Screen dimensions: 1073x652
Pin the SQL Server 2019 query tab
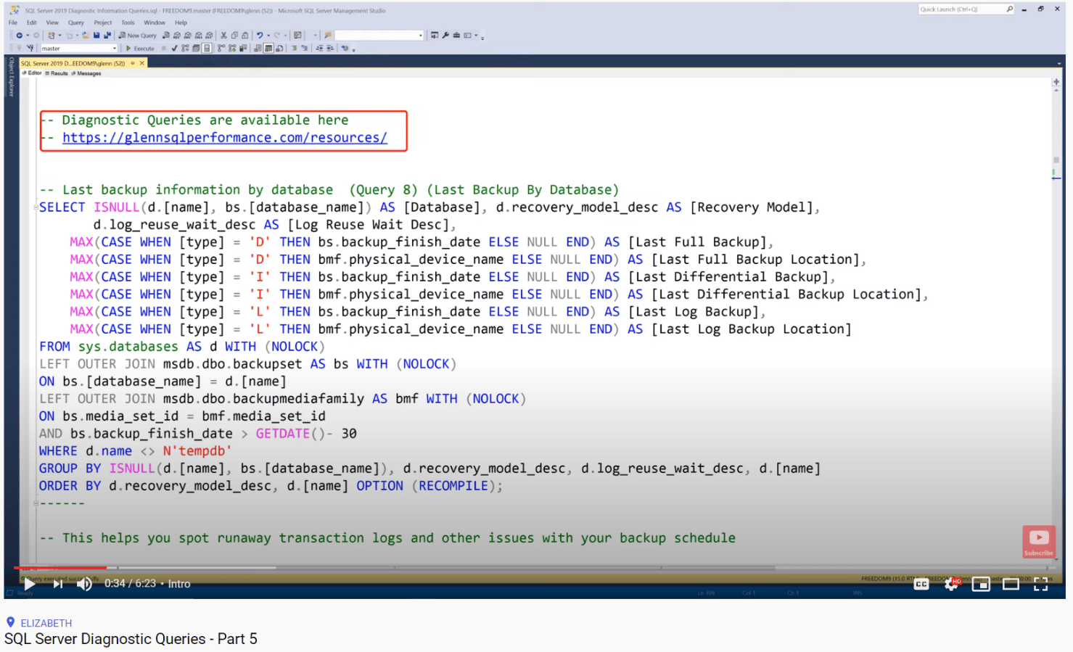point(133,63)
